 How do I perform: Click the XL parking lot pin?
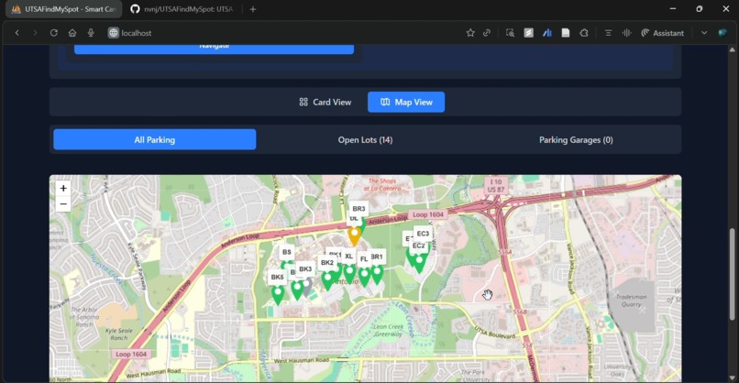coord(349,273)
